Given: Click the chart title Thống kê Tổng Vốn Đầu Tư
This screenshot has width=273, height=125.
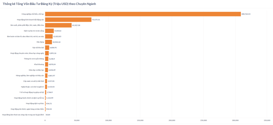Looking at the screenshot, I should pyautogui.click(x=49, y=4).
